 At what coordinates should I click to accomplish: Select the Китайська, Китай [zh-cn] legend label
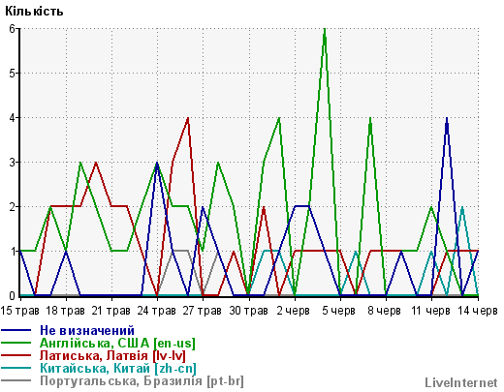point(118,368)
